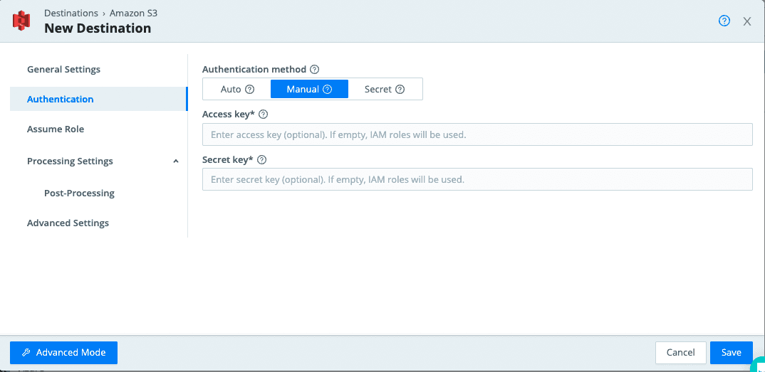Switch to Advanced Settings tab

[68, 223]
